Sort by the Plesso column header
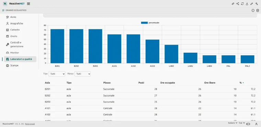The image size is (261, 127). click(x=107, y=83)
